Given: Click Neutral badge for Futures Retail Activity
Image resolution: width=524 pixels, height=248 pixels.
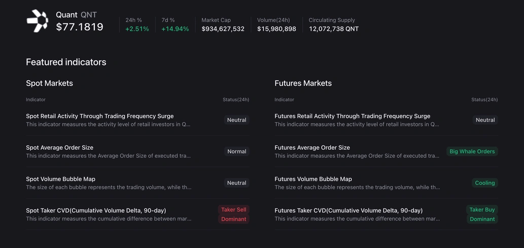Looking at the screenshot, I should [485, 120].
